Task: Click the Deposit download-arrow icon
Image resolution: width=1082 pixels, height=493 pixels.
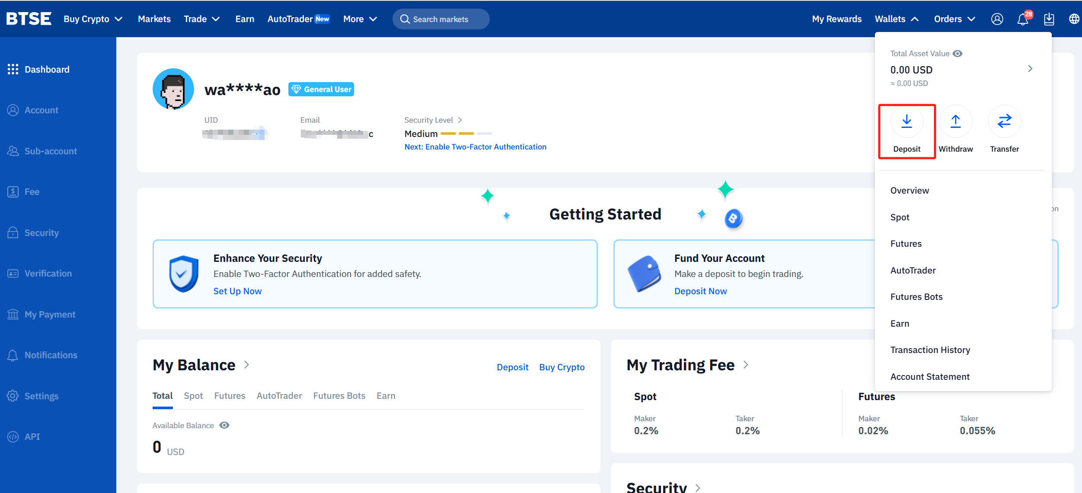Action: coord(906,121)
